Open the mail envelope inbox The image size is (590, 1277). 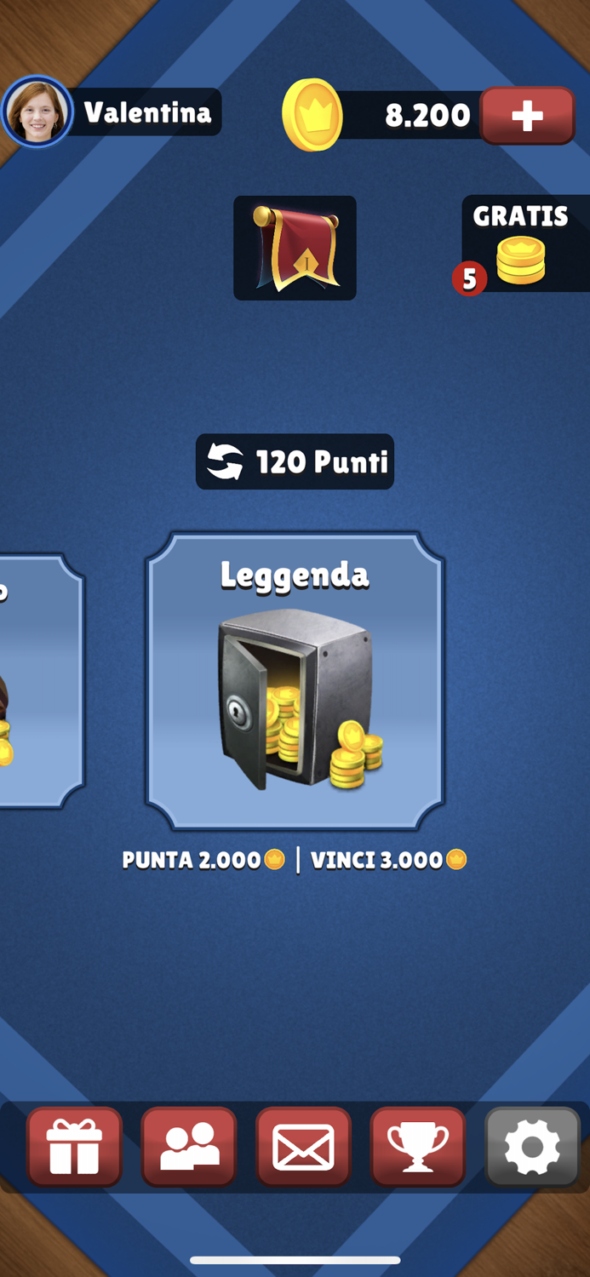coord(303,1147)
